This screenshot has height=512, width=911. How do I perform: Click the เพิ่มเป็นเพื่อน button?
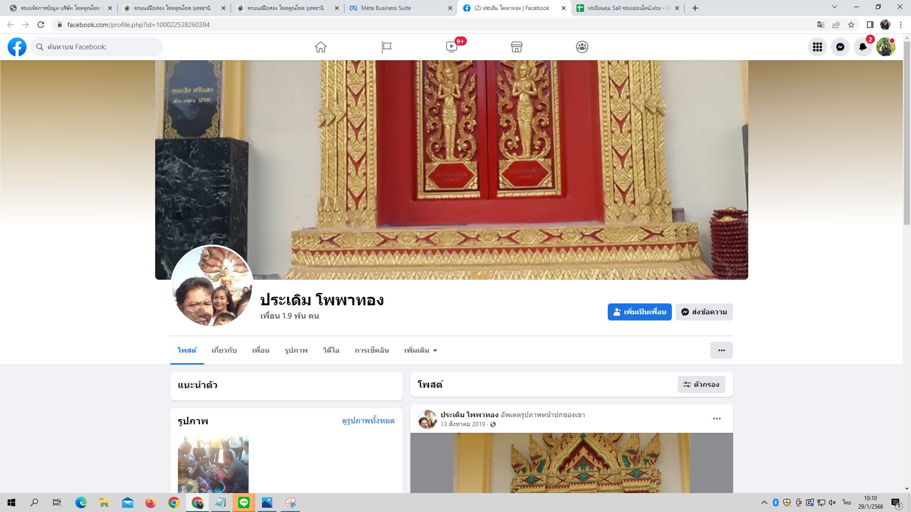click(640, 312)
